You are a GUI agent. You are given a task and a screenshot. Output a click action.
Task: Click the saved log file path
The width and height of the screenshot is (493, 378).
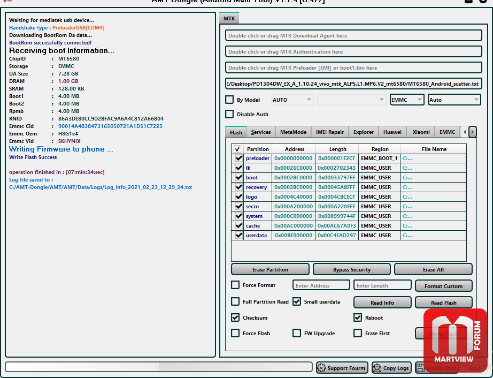pyautogui.click(x=101, y=187)
